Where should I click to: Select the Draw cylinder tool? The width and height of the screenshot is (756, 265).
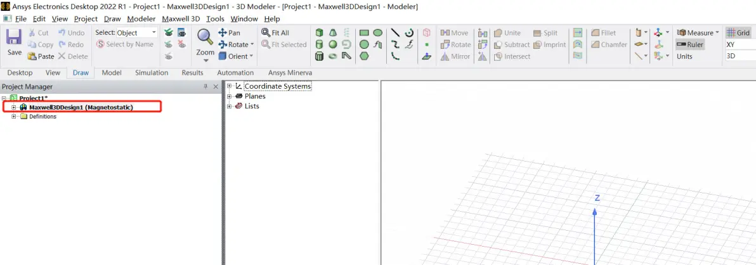[318, 44]
